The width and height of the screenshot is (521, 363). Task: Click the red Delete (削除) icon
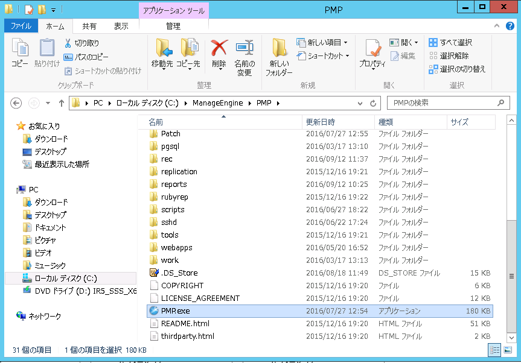pyautogui.click(x=219, y=48)
